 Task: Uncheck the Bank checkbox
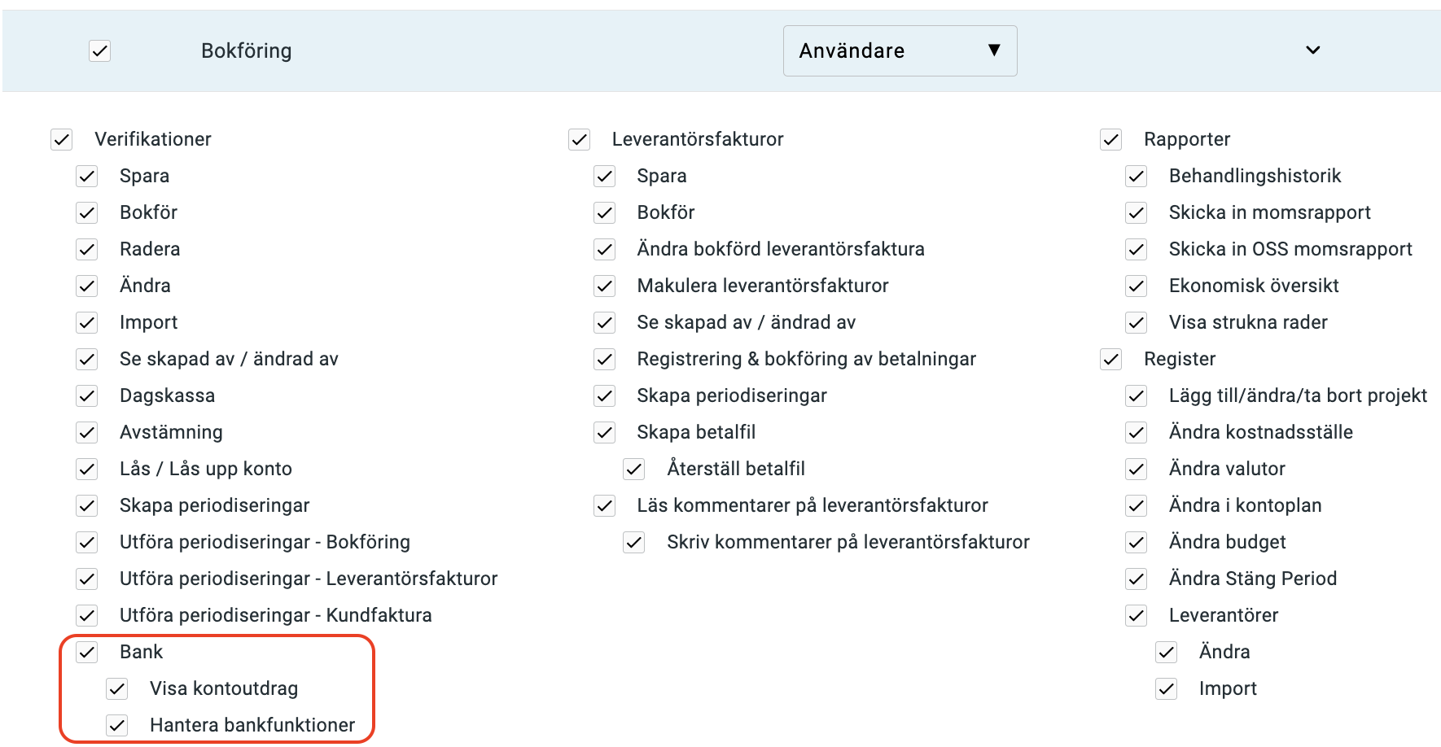(x=86, y=652)
